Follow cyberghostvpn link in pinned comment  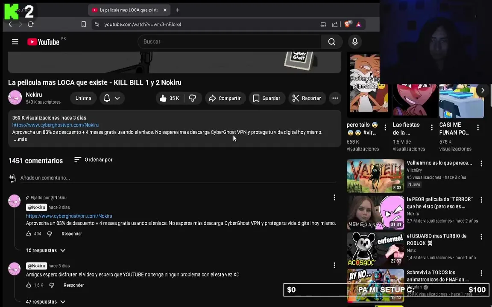pos(69,216)
